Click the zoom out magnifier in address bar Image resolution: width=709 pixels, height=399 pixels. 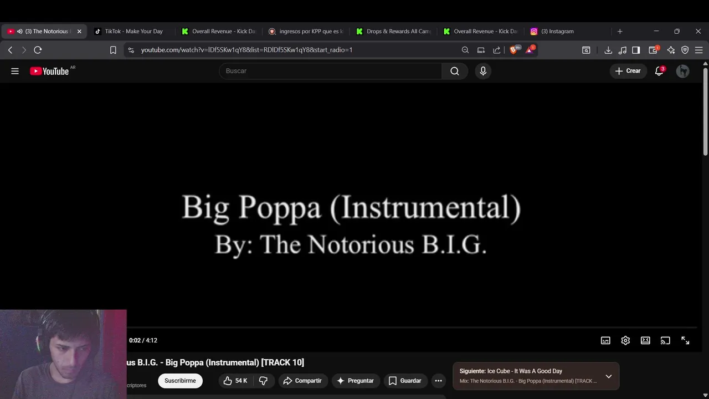tap(465, 50)
